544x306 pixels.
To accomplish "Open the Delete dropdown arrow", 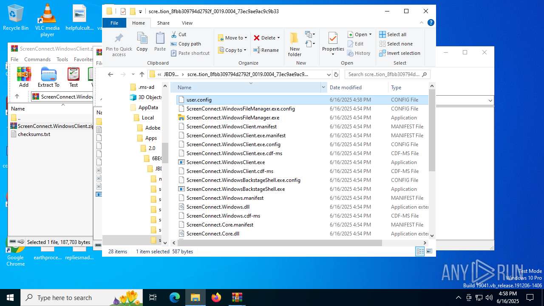I will pos(278,38).
